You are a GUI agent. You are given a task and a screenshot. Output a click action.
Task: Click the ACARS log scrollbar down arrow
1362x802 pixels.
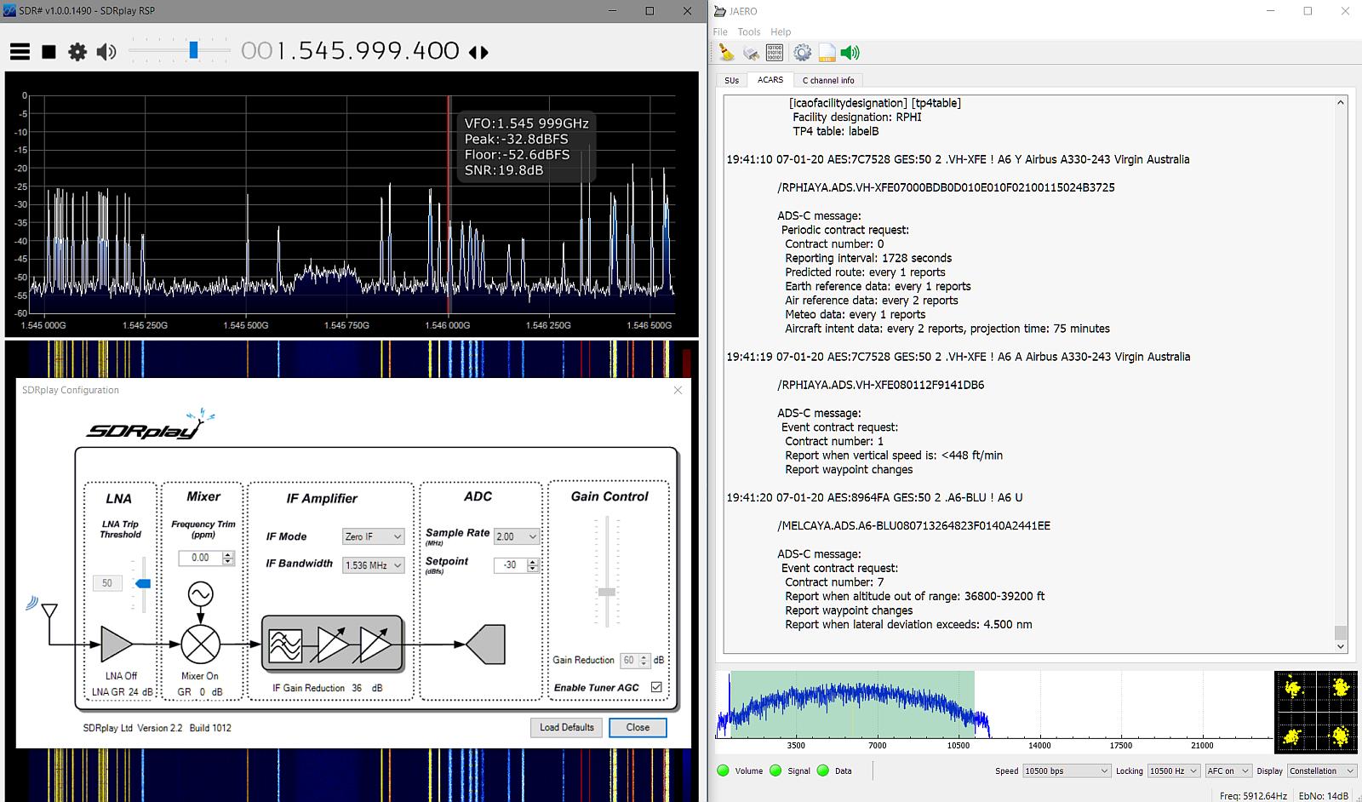point(1341,647)
